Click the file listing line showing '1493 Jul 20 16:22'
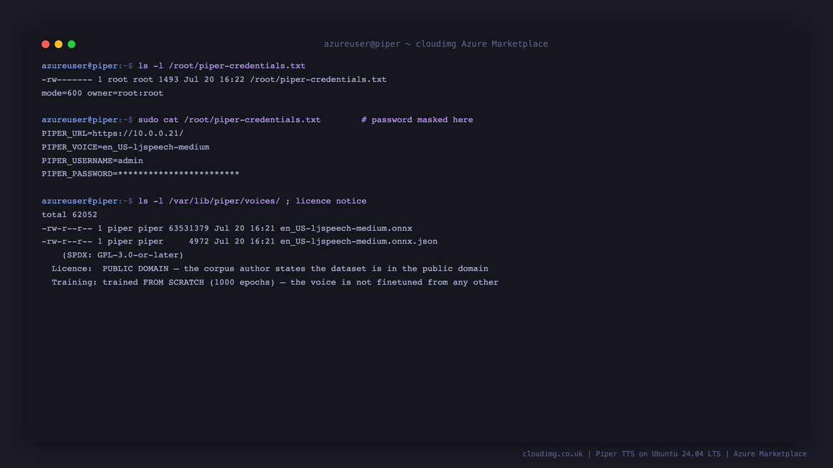This screenshot has width=833, height=468. pos(214,79)
